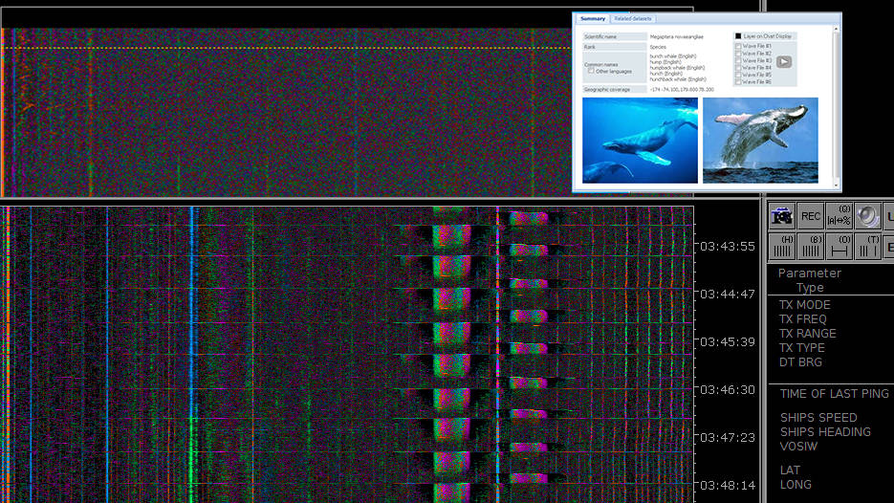Image resolution: width=894 pixels, height=503 pixels.
Task: Select the DT BRG parameter
Action: pos(800,362)
